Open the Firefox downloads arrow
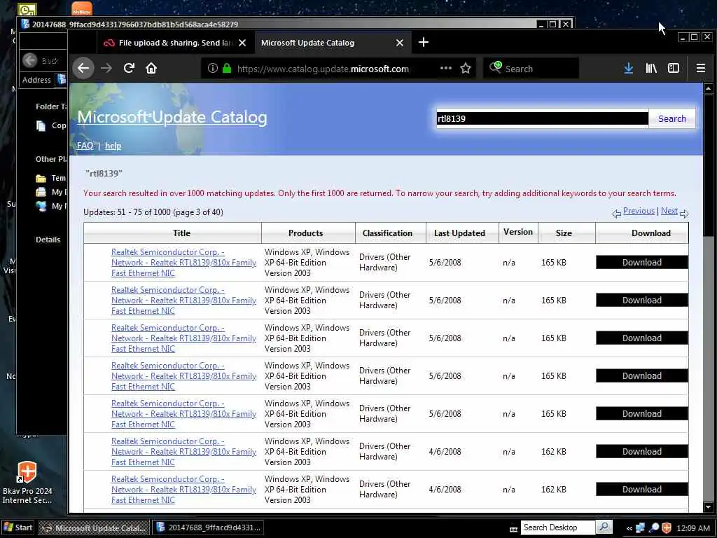The image size is (717, 538). [629, 68]
